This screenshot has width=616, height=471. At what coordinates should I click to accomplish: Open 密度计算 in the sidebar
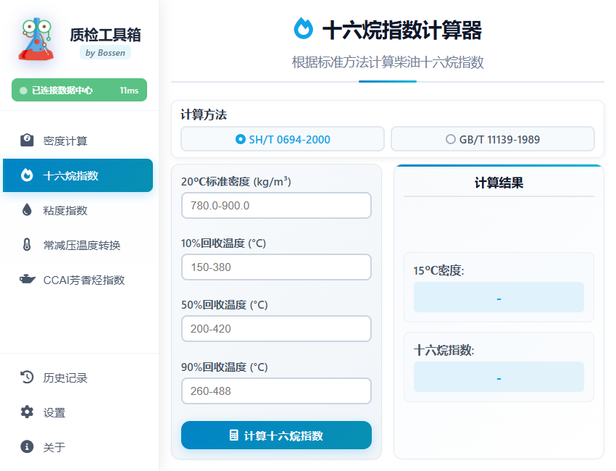(78, 141)
